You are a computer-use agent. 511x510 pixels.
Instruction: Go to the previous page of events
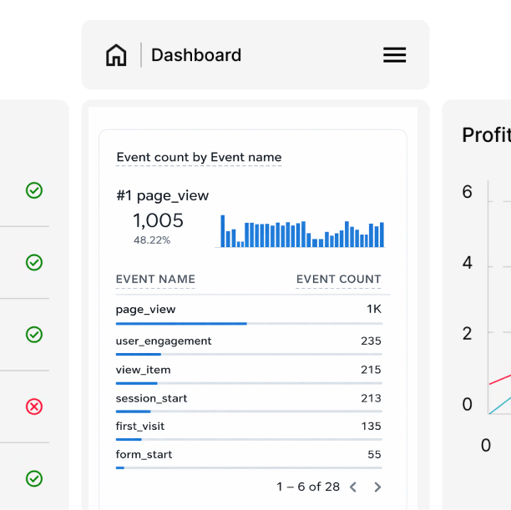click(x=353, y=487)
